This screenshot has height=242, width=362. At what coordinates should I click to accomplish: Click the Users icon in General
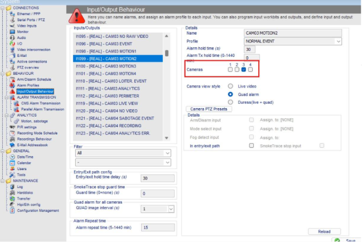(x=13, y=168)
